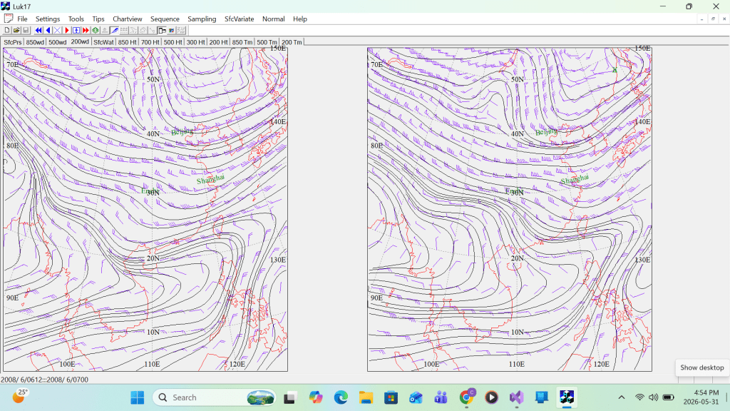Open the Settings menu
Image resolution: width=730 pixels, height=411 pixels.
(x=48, y=19)
